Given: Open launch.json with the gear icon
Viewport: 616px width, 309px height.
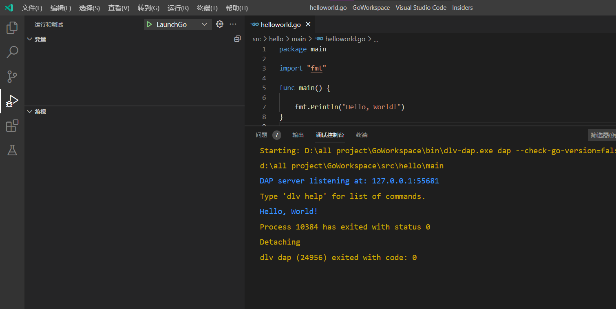Looking at the screenshot, I should (220, 24).
